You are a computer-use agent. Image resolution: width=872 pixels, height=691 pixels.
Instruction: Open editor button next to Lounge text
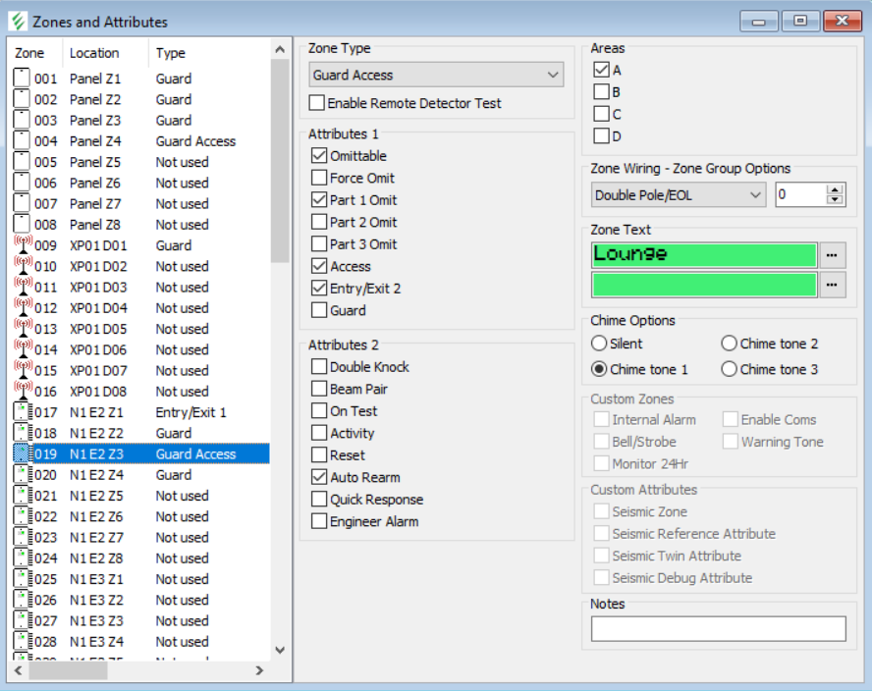833,254
